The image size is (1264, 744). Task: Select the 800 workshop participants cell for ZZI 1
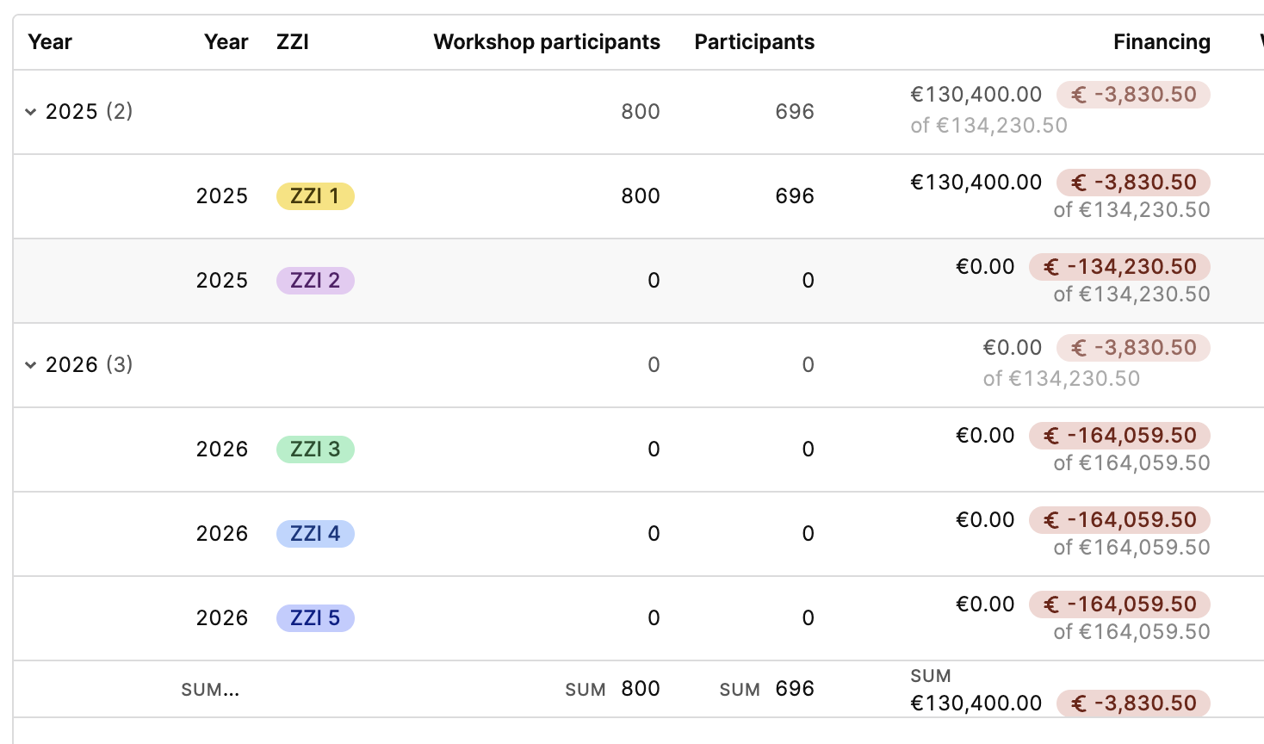point(641,196)
